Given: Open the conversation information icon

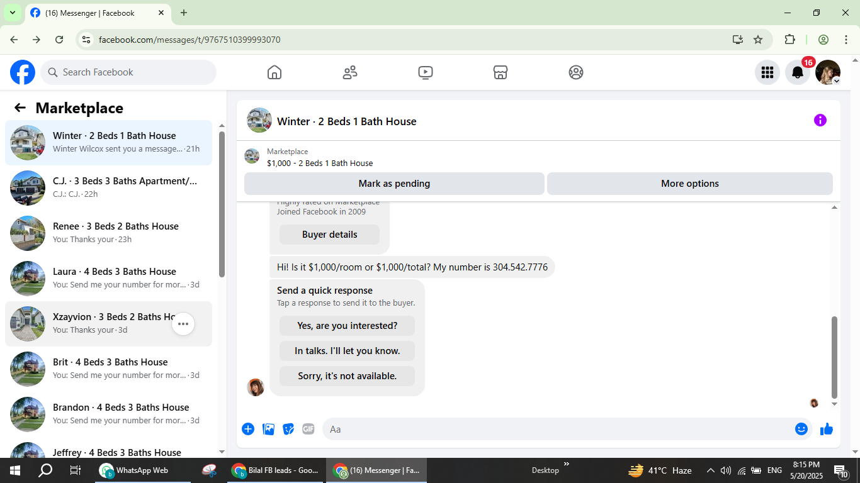Looking at the screenshot, I should point(820,120).
